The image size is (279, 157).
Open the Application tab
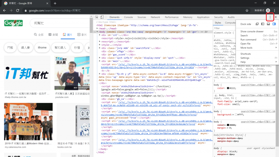click(203, 17)
